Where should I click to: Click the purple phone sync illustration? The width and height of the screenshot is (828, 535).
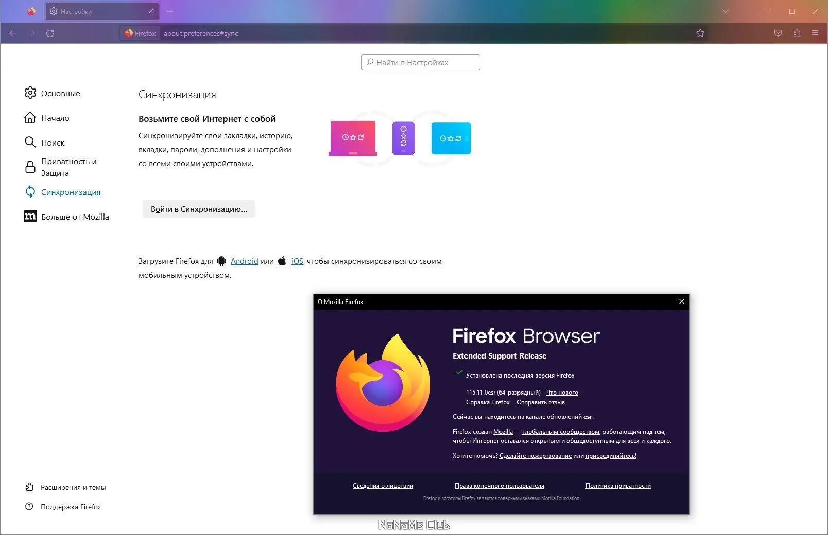[x=403, y=138]
